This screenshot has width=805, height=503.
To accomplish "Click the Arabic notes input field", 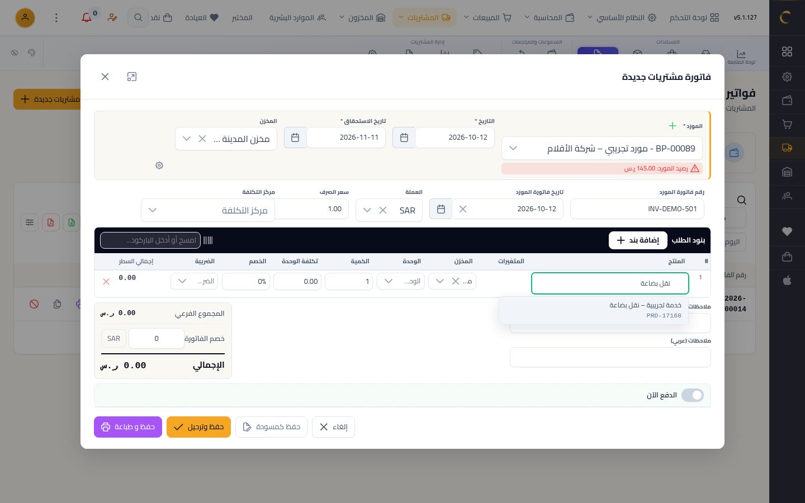I will (x=610, y=358).
